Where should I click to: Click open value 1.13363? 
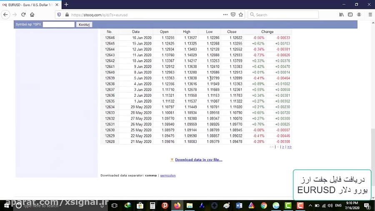coord(168,78)
